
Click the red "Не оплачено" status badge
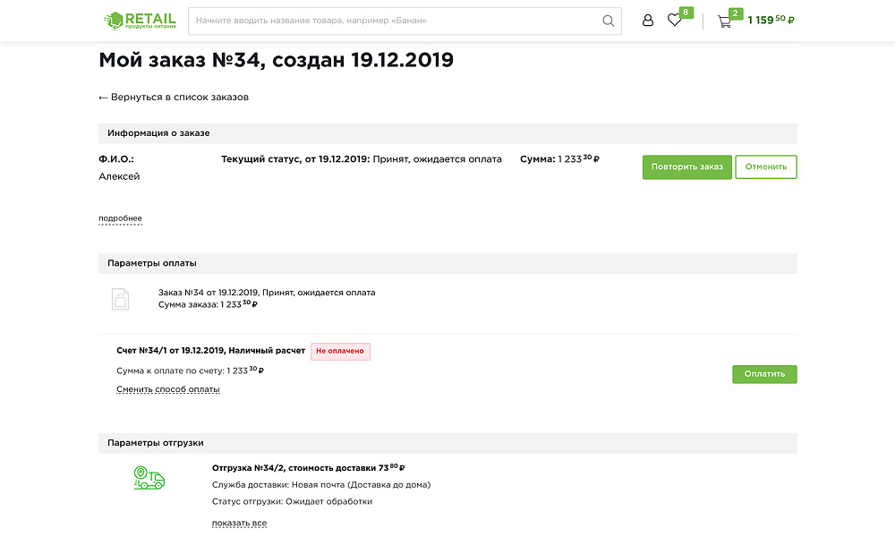tap(340, 351)
